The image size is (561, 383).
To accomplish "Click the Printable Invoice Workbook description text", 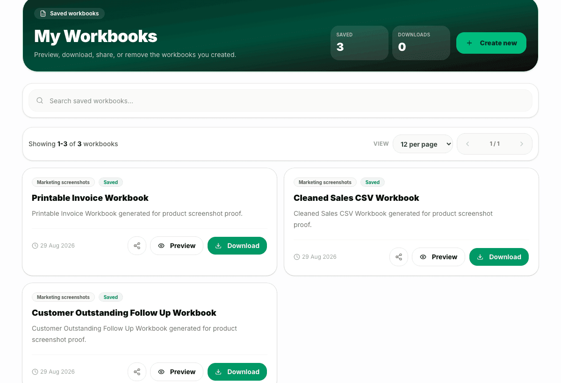I will 137,213.
